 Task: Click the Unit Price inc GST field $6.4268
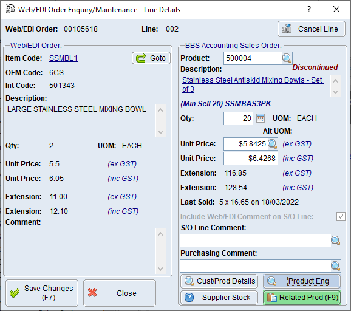251,159
